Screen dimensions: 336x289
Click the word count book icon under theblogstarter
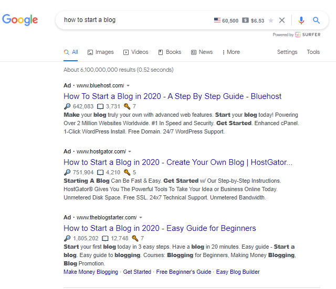pos(105,238)
